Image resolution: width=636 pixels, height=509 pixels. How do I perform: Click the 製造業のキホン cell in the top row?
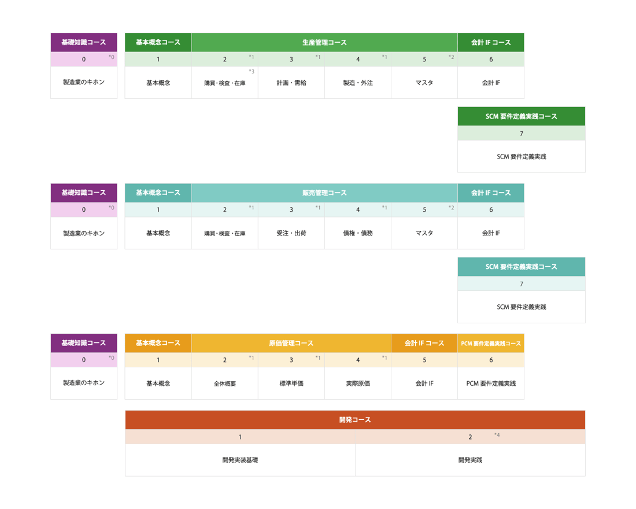(x=84, y=82)
